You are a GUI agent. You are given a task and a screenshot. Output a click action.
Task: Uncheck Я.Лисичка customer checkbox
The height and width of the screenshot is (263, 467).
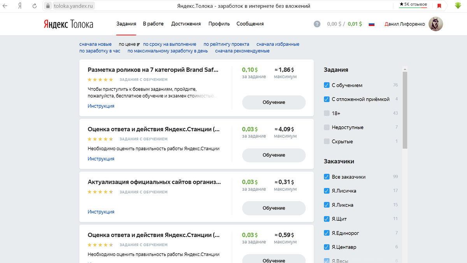point(327,191)
